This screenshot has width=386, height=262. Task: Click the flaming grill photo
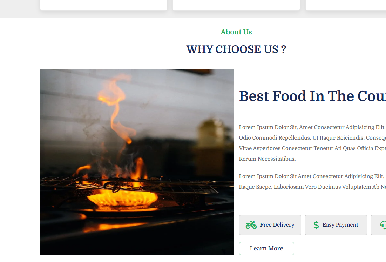click(x=137, y=162)
